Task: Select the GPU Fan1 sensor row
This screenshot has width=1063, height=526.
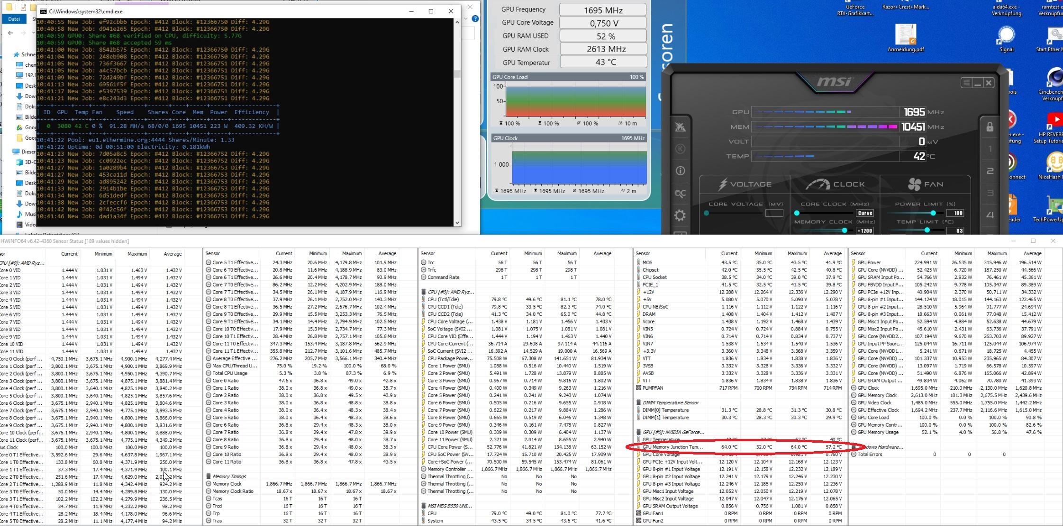Action: pos(740,513)
